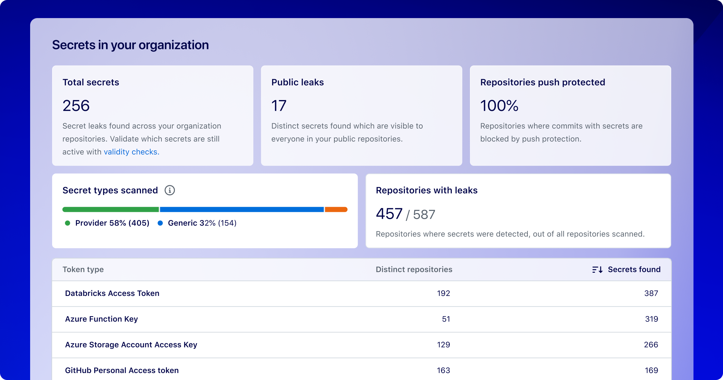Screen dimensions: 723x380
Task: Click the Distinct repositories column header
Action: tap(414, 270)
